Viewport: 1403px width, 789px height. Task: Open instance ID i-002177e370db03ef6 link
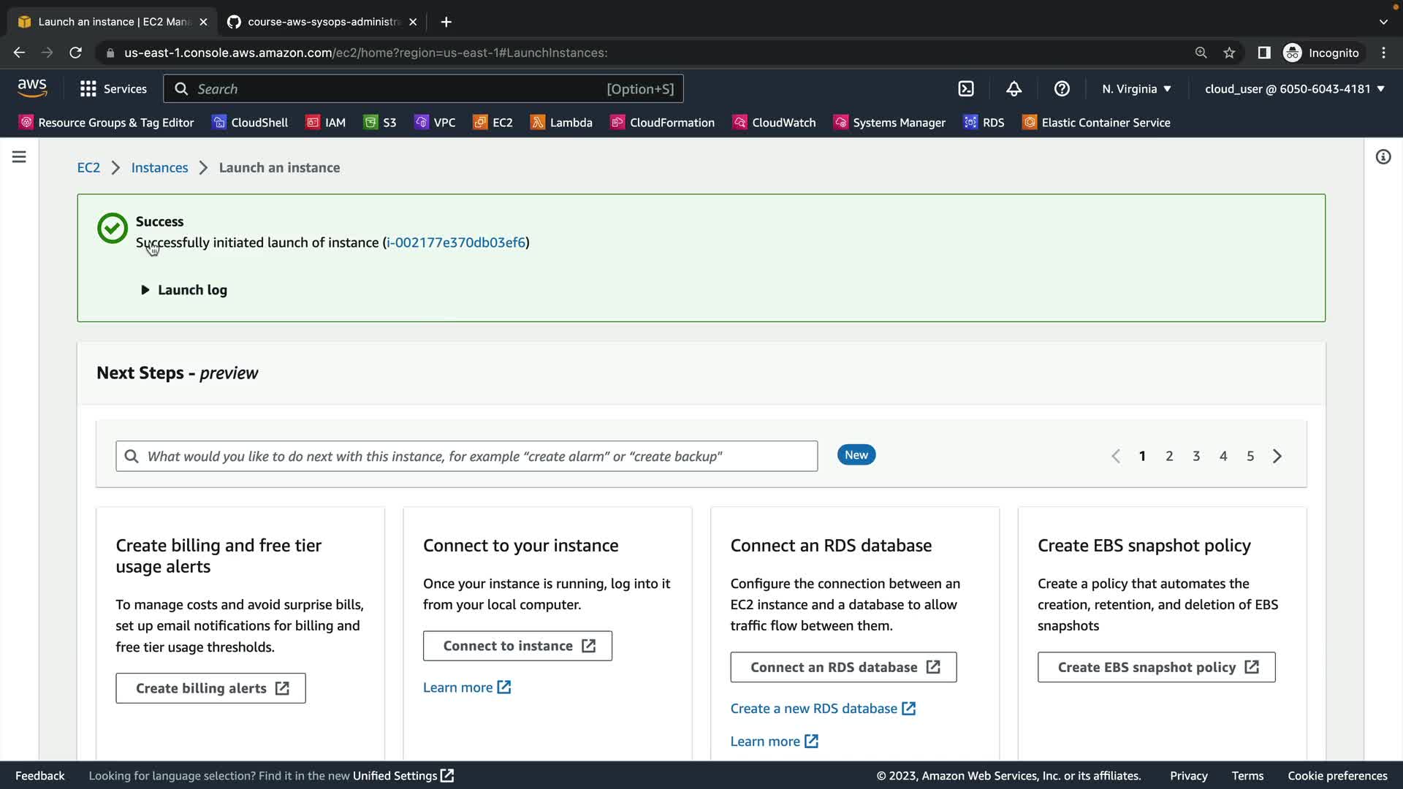click(x=456, y=243)
